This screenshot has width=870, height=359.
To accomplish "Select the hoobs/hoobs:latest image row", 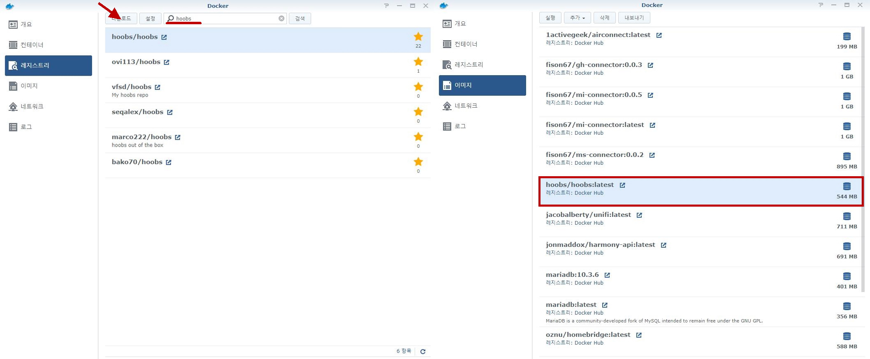I will coord(701,191).
